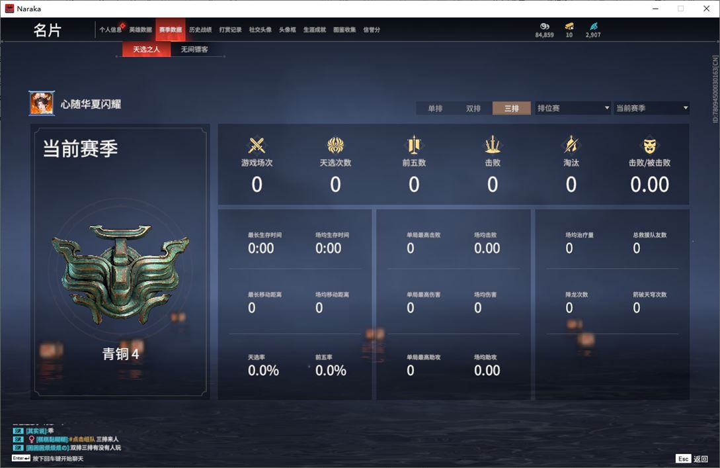Viewport: 720px width, 468px height.
Task: Click the 场均治疗量 stat
Action: [x=579, y=243]
